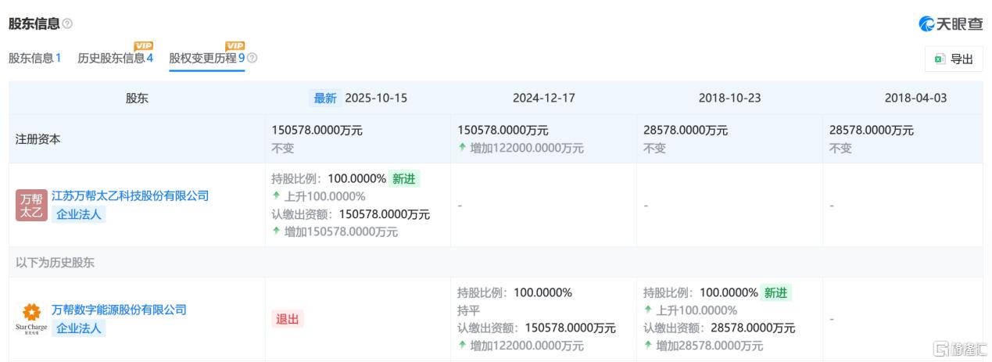
Task: Open the 历史股东信息 4 tab
Action: tap(115, 58)
